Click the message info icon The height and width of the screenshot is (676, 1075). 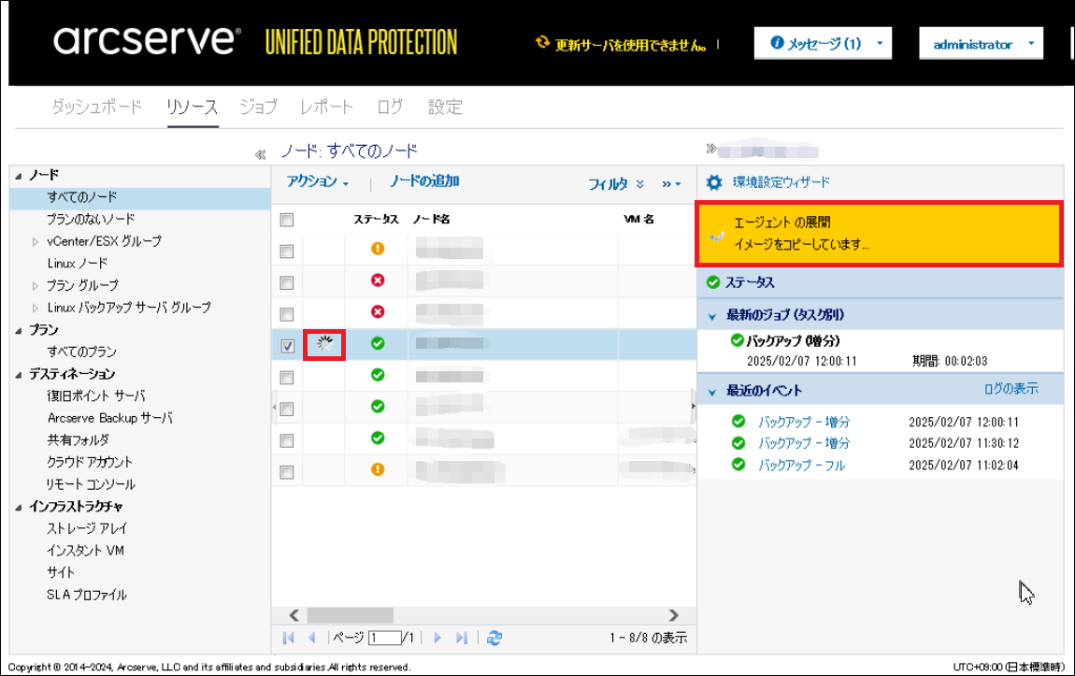(777, 42)
